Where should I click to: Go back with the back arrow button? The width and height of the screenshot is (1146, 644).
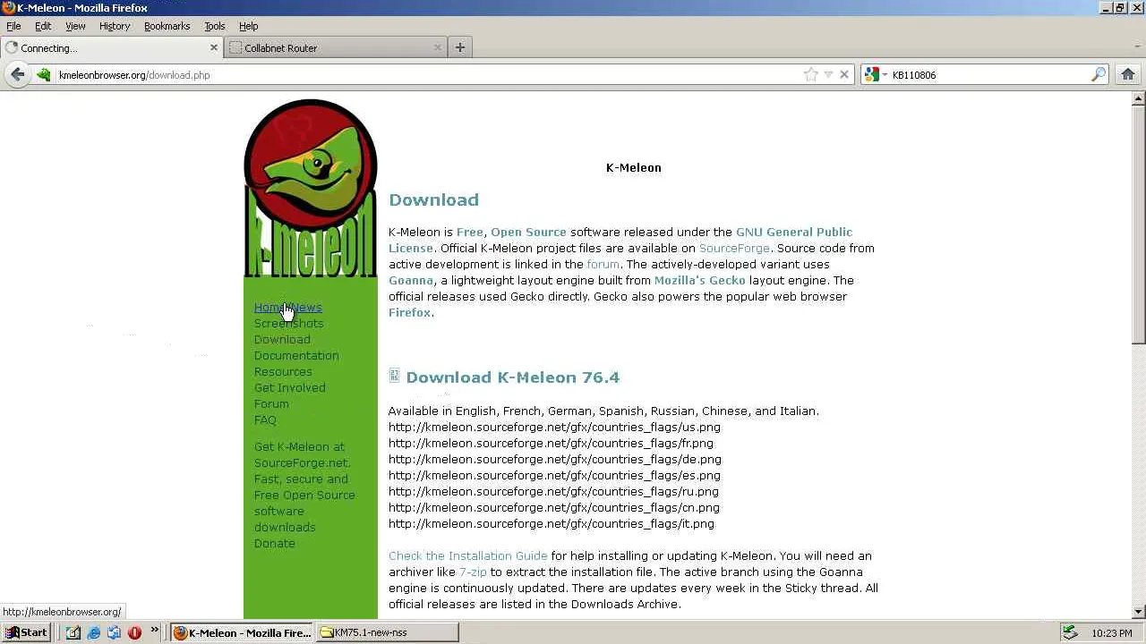17,74
